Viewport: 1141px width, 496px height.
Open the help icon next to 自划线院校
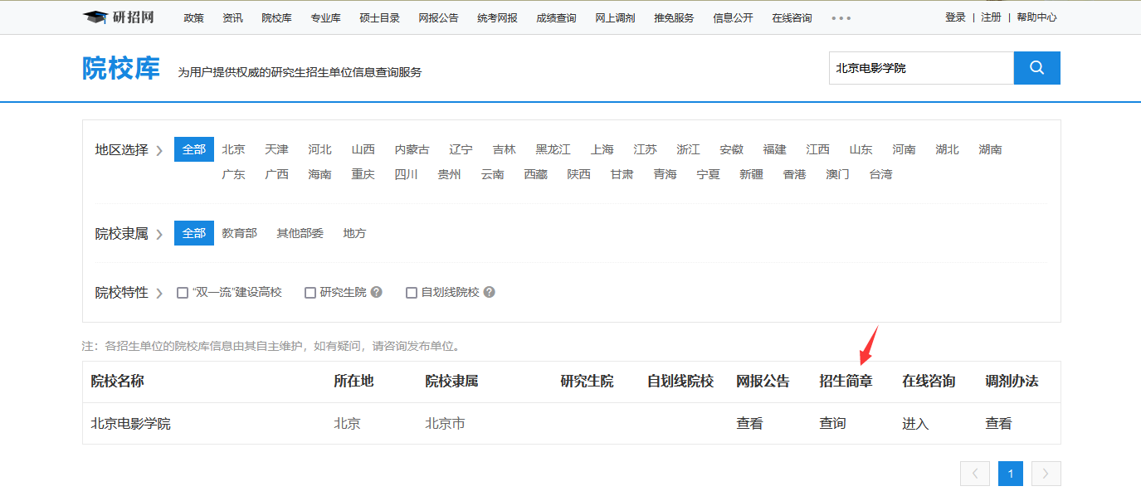[490, 292]
